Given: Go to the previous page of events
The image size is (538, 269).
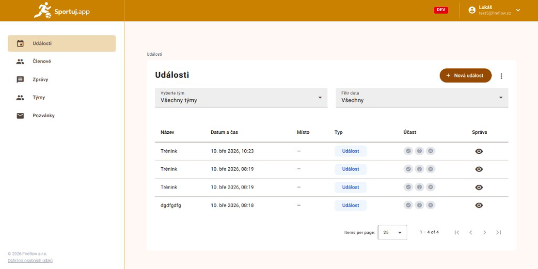Looking at the screenshot, I should 471,233.
